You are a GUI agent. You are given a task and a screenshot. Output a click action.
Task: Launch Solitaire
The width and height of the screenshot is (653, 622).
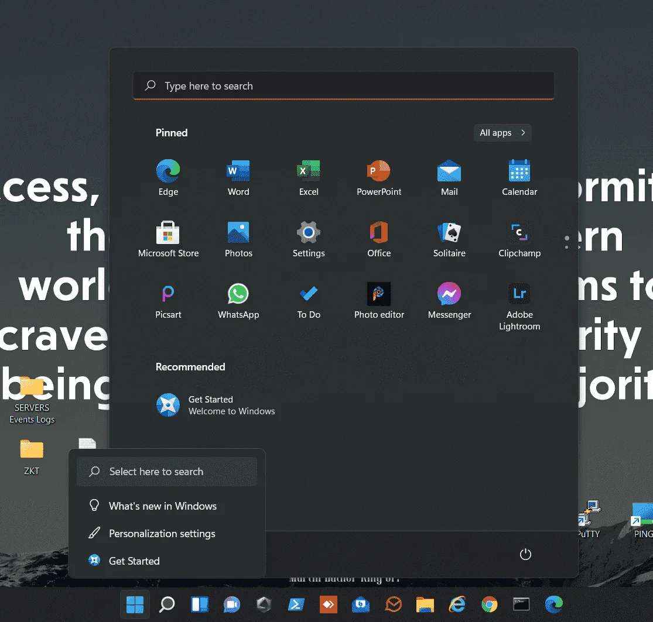[x=449, y=239]
